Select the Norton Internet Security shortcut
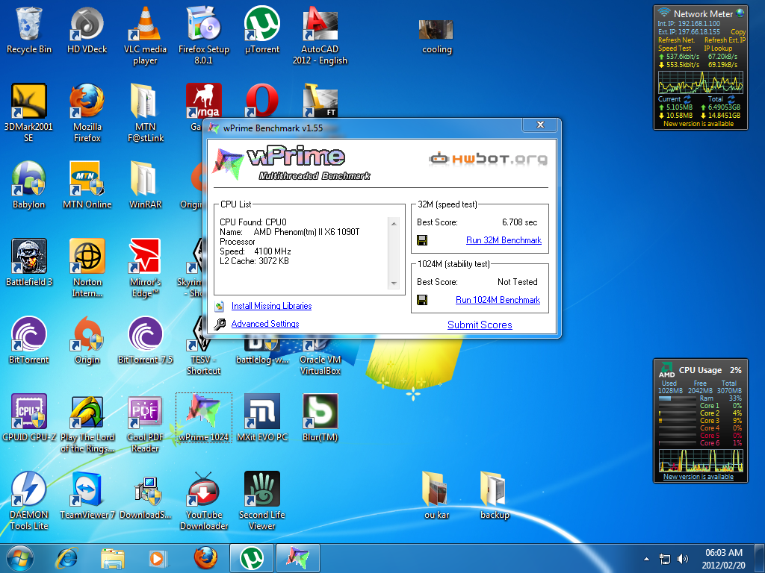This screenshot has width=765, height=573. tap(87, 268)
